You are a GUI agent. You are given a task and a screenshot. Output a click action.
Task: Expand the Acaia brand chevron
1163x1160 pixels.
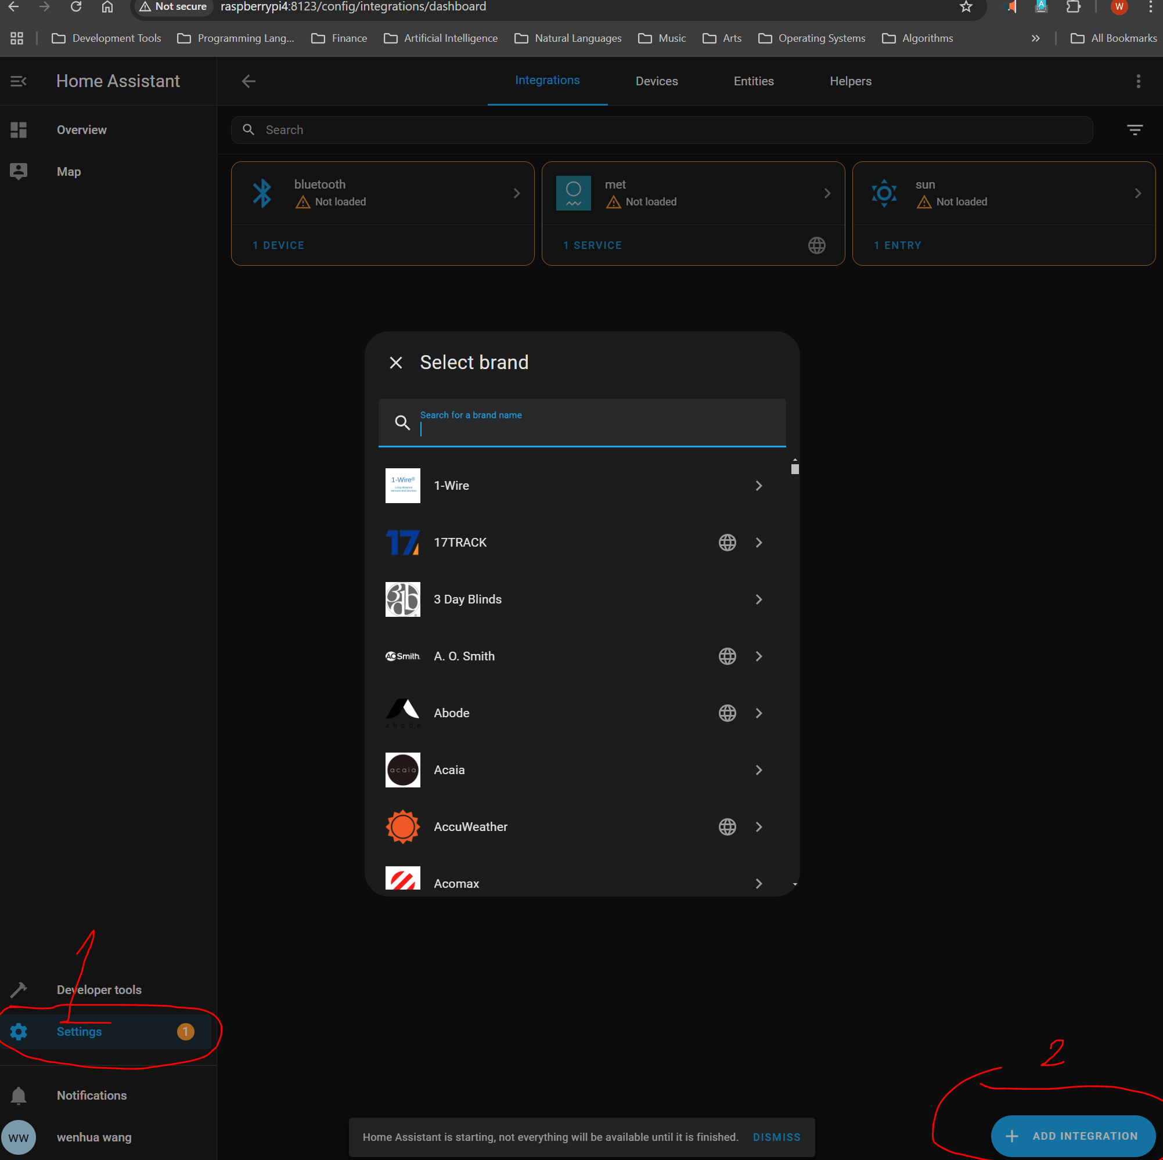pyautogui.click(x=758, y=769)
